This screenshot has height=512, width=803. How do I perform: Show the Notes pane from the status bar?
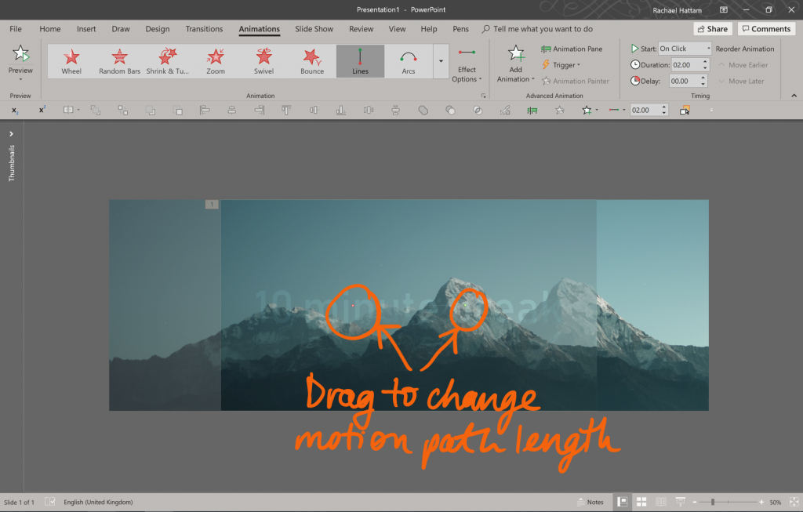click(590, 502)
